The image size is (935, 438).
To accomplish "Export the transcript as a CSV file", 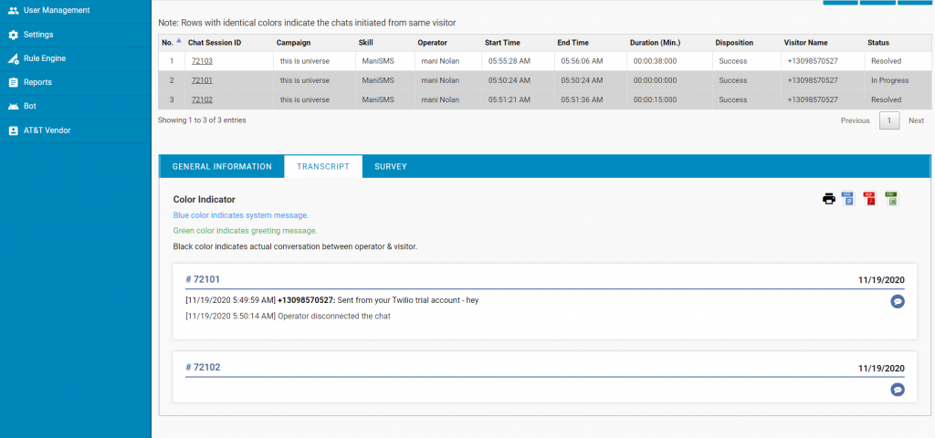I will [891, 199].
